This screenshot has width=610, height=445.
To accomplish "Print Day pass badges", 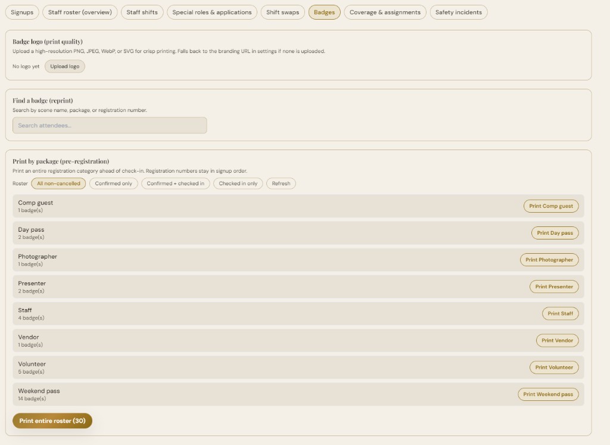I will tap(555, 232).
